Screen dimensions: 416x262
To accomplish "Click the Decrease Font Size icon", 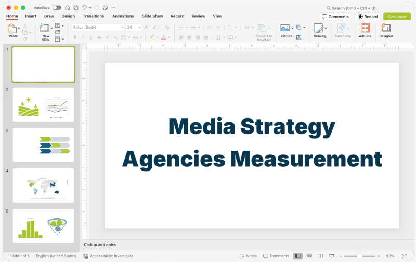I will 155,27.
